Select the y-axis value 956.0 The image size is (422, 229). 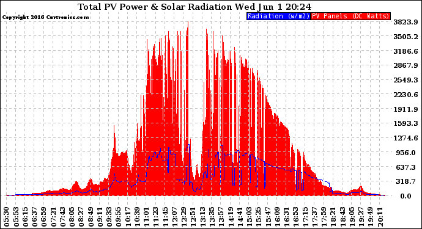pos(405,153)
